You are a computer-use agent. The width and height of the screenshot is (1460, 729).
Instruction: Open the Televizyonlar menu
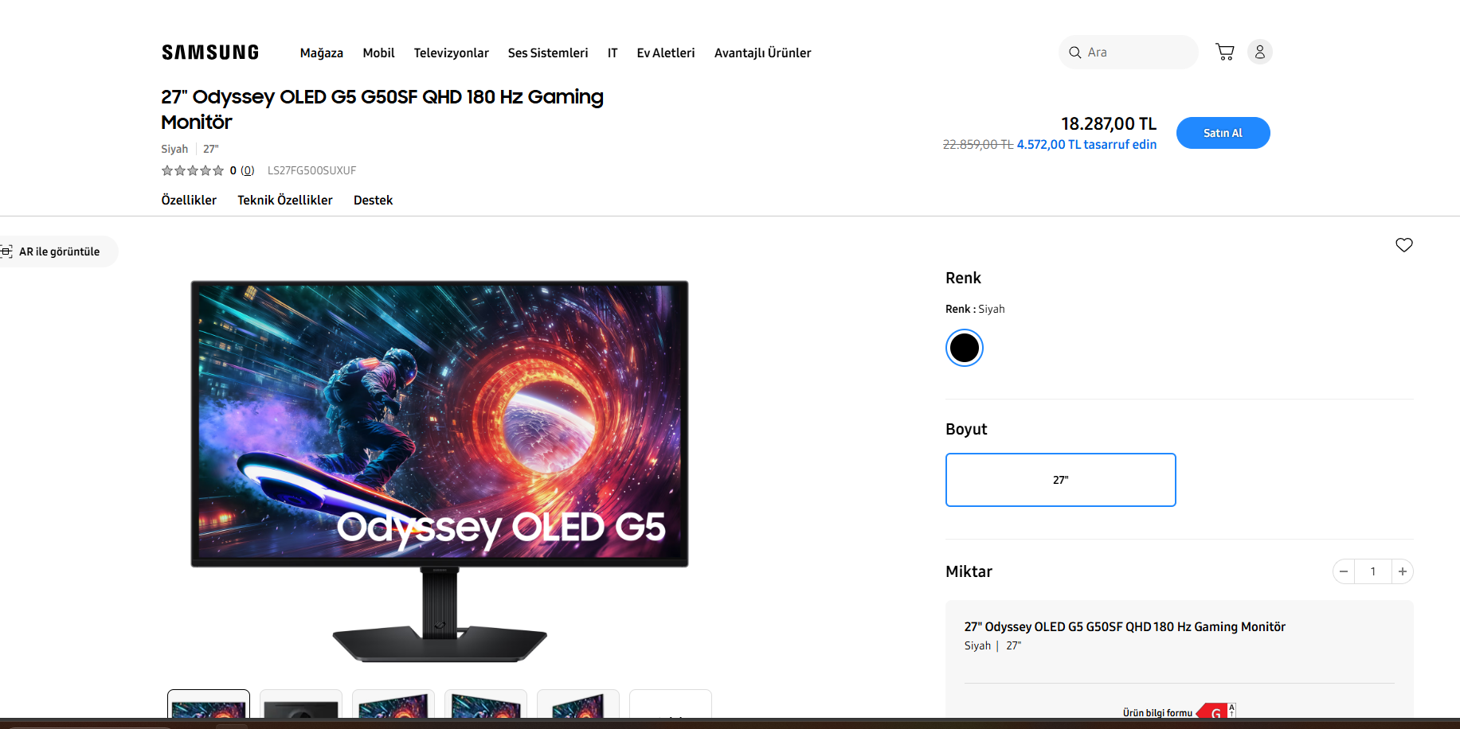(x=451, y=53)
